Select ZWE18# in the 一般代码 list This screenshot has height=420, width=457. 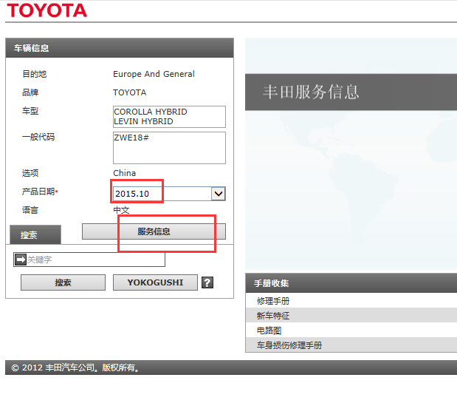(x=132, y=138)
